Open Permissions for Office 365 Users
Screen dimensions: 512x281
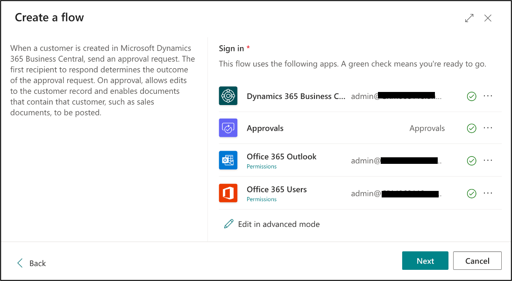tap(262, 199)
